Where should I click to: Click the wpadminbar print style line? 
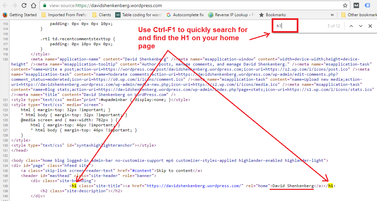click(101, 100)
